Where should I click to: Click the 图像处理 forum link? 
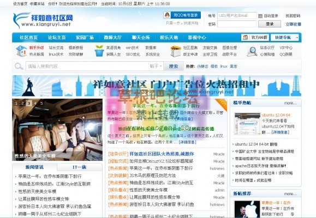click(230, 48)
